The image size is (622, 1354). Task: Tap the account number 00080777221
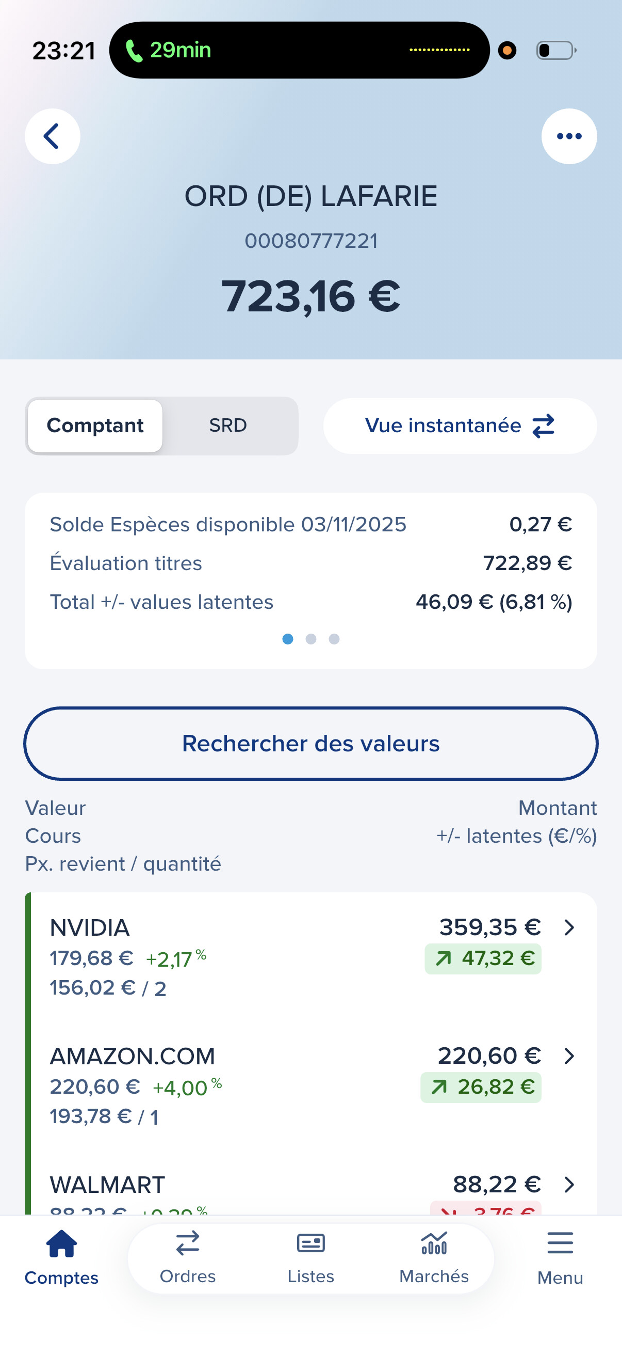310,241
